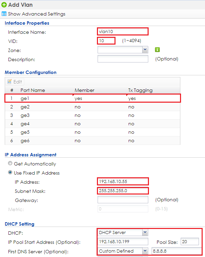The image size is (205, 257).
Task: Click the IP Address field 192.168.10.55
Action: point(123,181)
